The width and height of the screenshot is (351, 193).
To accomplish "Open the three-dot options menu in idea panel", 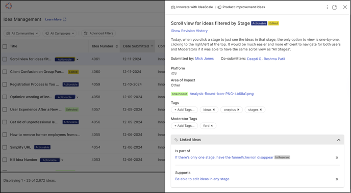I will [x=327, y=7].
